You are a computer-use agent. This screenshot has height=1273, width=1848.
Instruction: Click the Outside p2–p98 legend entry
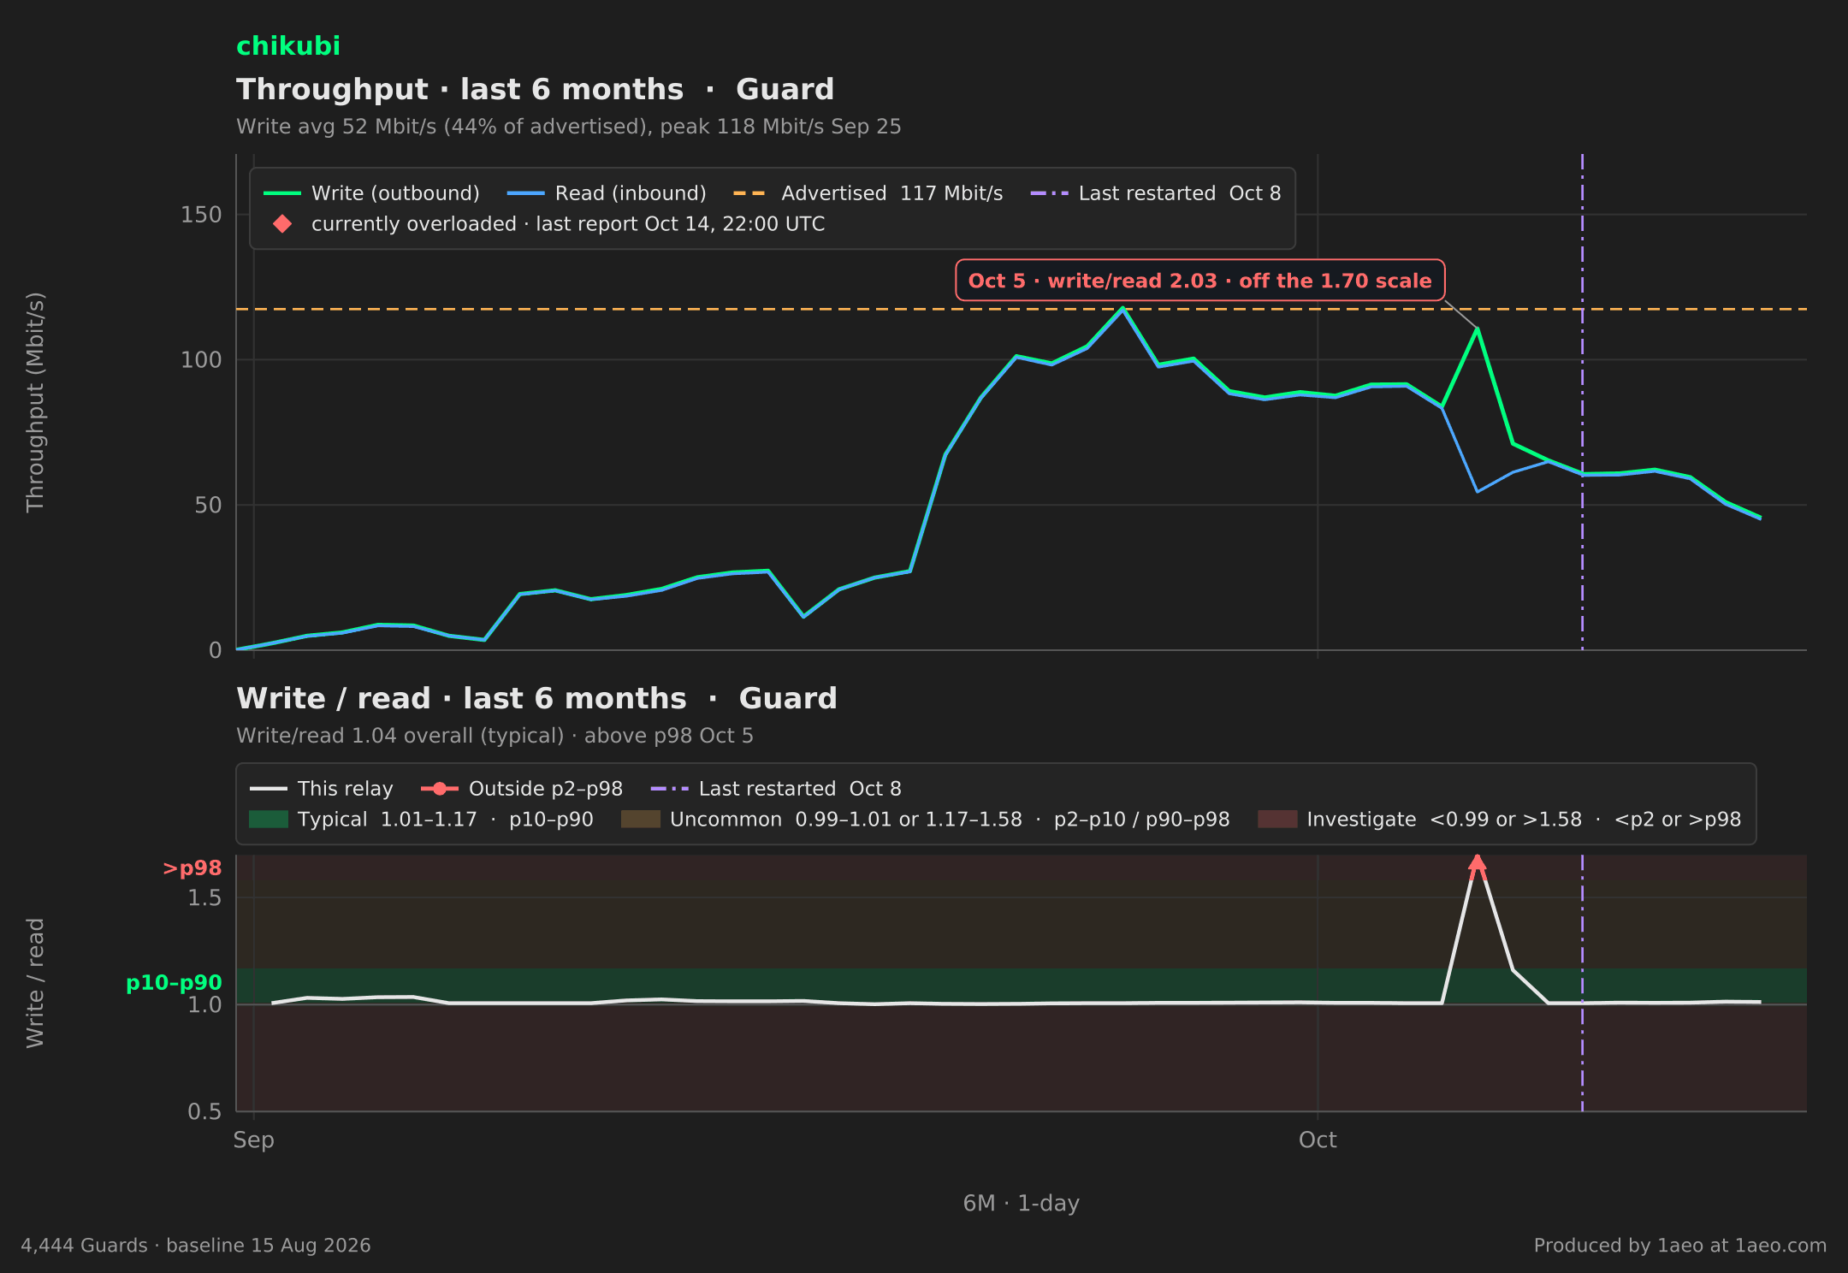pyautogui.click(x=522, y=789)
